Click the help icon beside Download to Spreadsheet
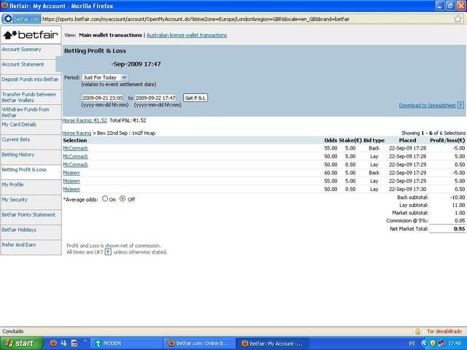 point(460,105)
